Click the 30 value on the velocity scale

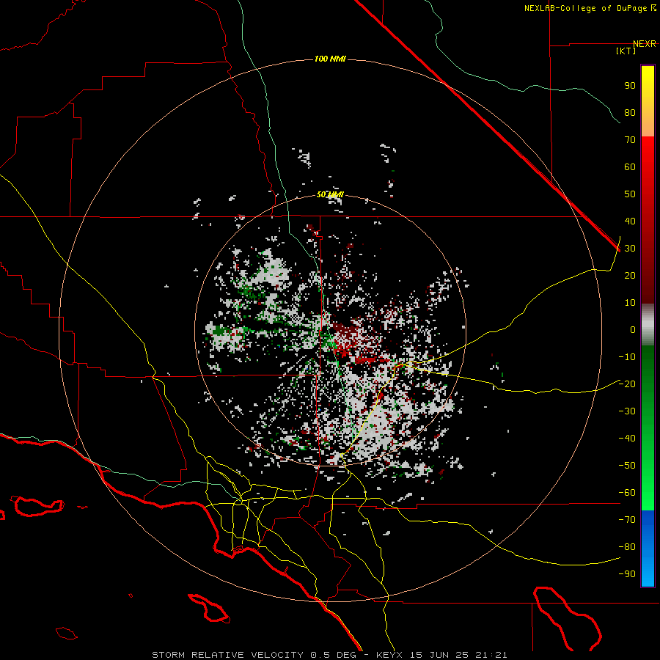pyautogui.click(x=630, y=249)
